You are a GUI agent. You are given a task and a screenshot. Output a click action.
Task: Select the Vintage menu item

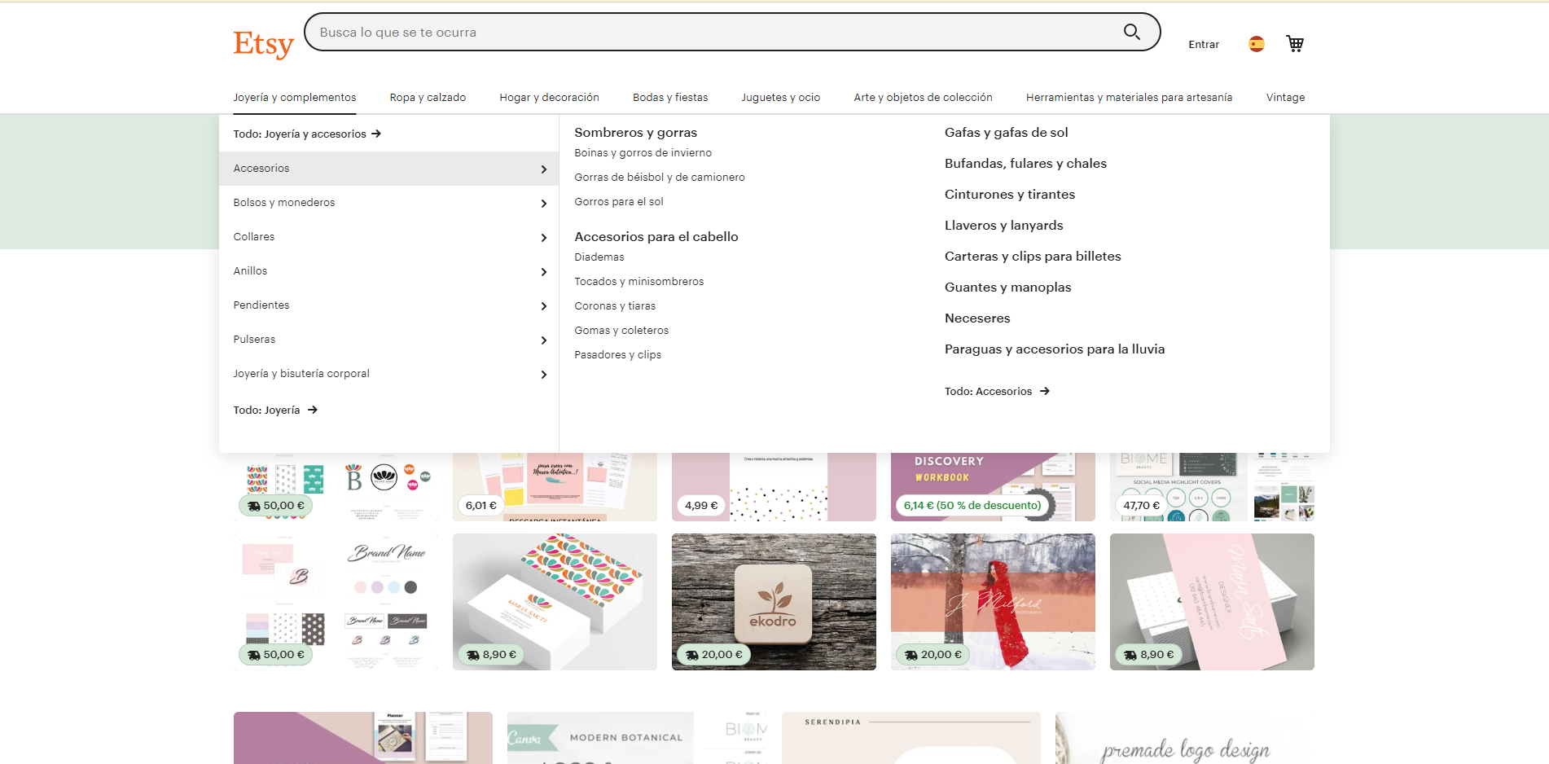1285,97
